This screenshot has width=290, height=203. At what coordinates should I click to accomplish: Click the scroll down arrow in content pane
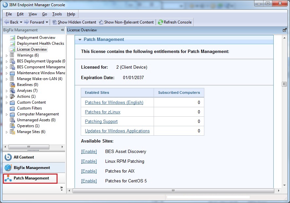(284, 185)
